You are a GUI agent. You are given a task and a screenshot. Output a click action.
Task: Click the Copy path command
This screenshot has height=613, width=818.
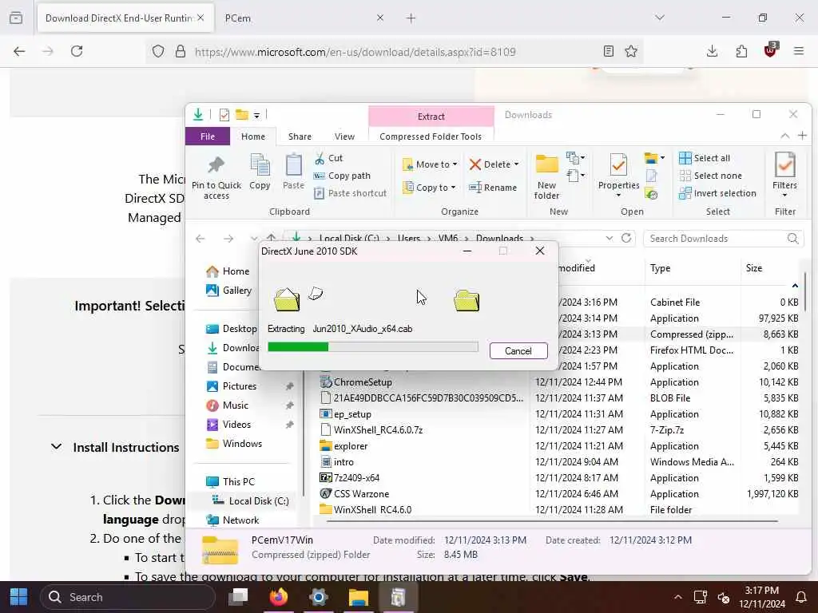click(x=342, y=176)
